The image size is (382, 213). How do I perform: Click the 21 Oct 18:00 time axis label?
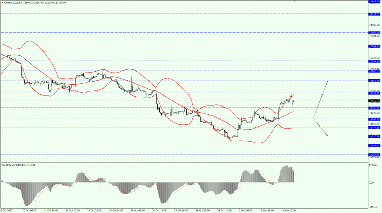(x=160, y=210)
